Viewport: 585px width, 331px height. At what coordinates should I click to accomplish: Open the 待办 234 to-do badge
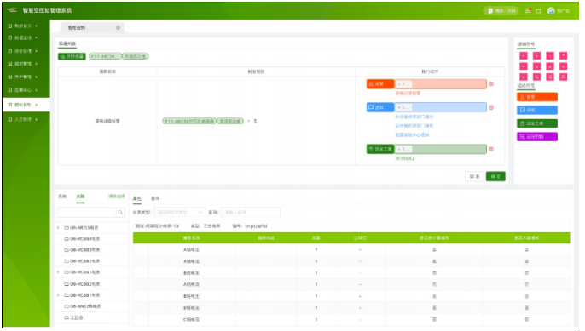(x=501, y=11)
